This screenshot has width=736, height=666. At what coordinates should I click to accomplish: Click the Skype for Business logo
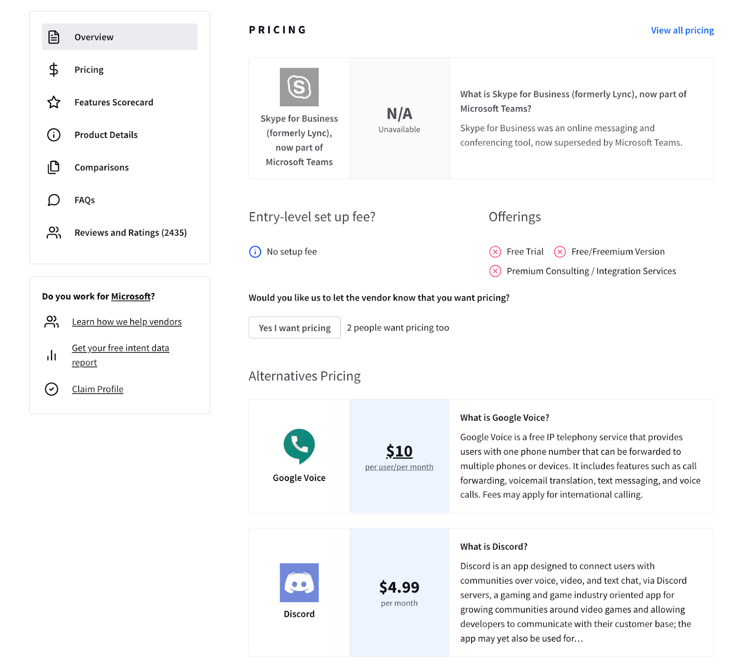click(x=299, y=87)
